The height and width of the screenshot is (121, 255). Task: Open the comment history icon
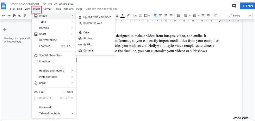[x=234, y=6]
